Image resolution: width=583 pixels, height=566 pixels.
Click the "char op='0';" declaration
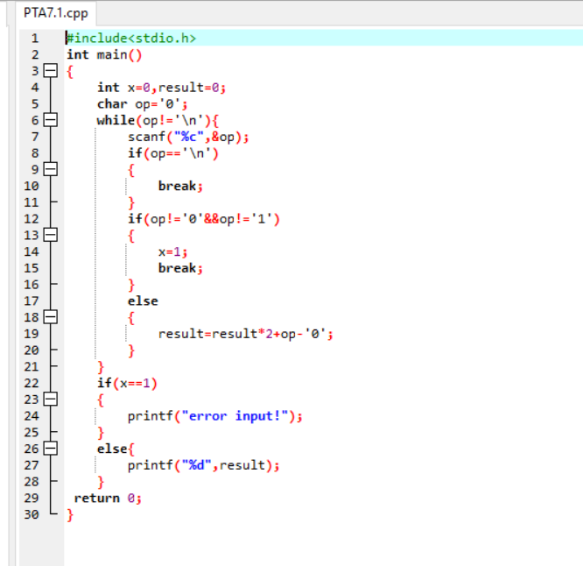(143, 103)
